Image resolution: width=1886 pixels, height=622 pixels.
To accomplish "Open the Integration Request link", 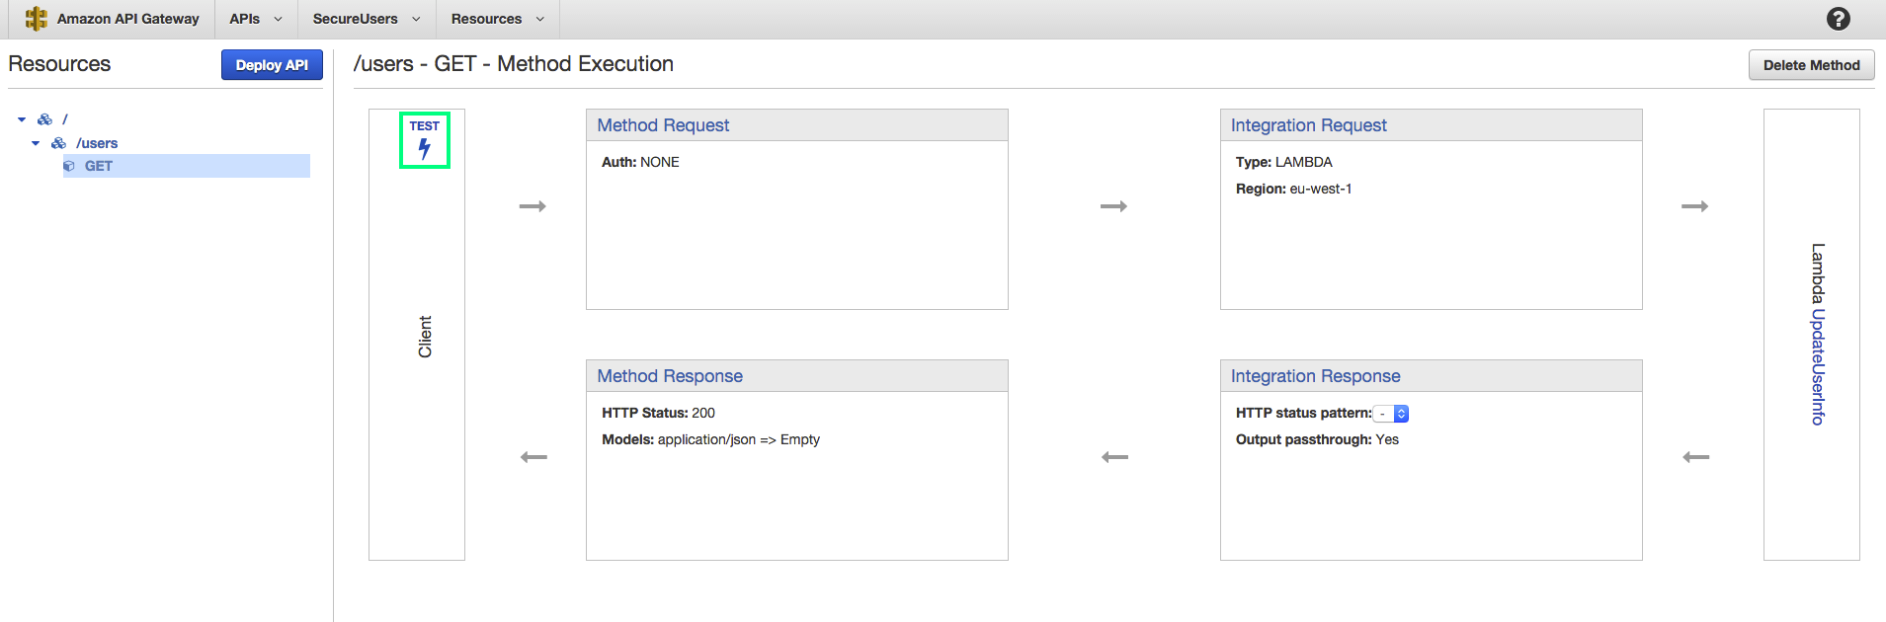I will point(1308,125).
